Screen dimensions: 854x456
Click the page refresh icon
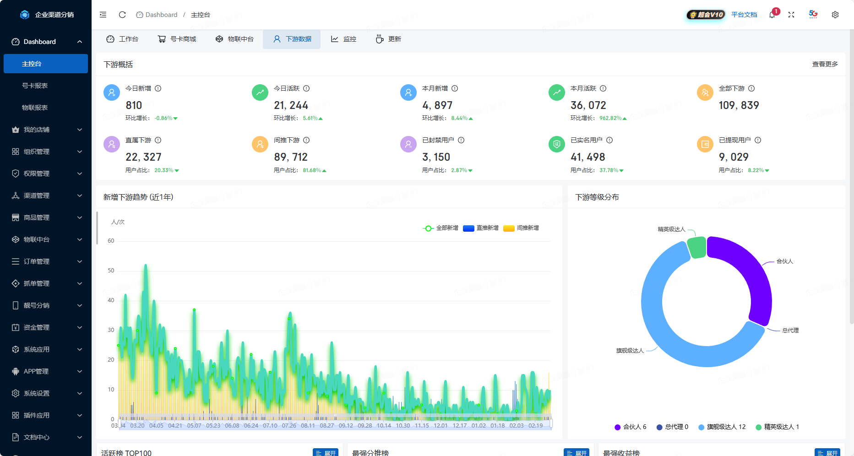tap(122, 15)
